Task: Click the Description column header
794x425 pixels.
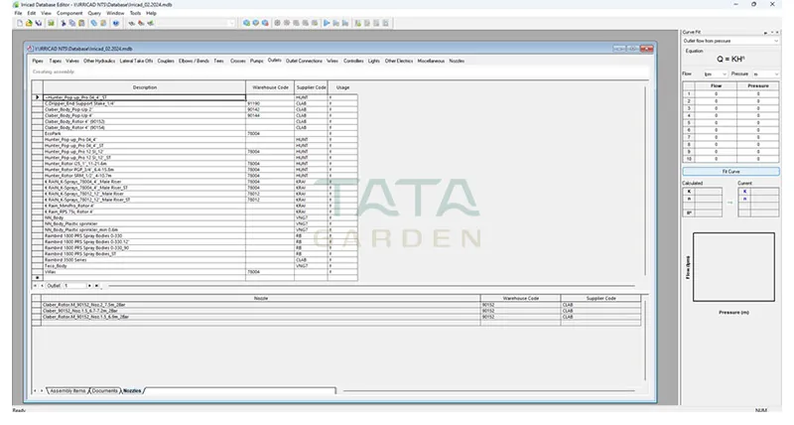Action: pos(144,87)
